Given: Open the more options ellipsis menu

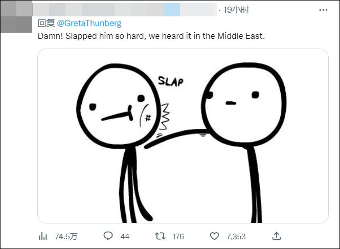Looking at the screenshot, I should point(323,10).
